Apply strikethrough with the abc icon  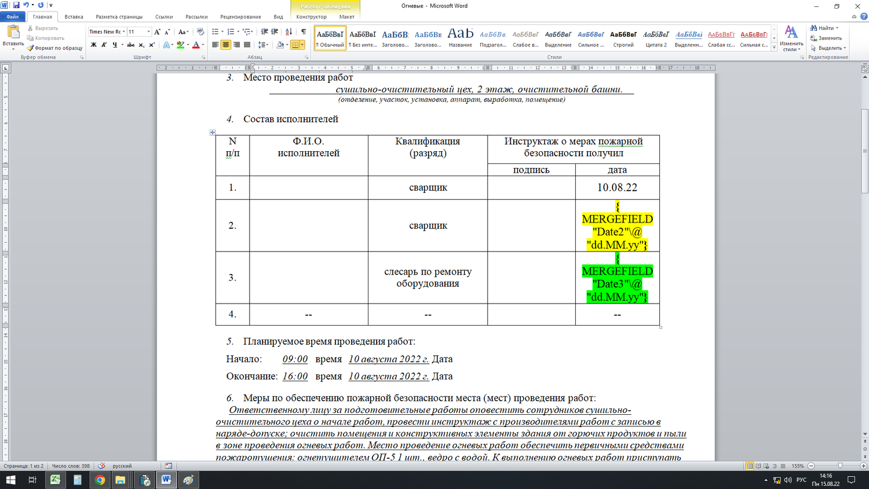(130, 45)
